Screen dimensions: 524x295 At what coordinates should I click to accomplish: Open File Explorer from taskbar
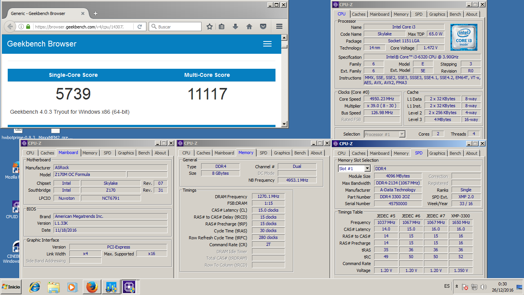(54, 287)
